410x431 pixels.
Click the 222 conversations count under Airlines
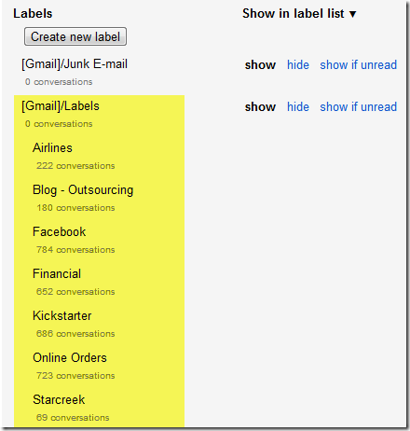[x=75, y=166]
